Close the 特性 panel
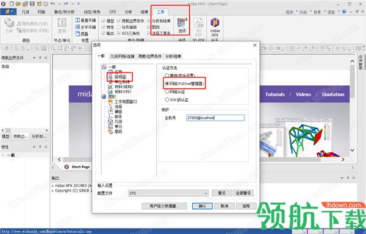The width and height of the screenshot is (366, 234). (46, 147)
